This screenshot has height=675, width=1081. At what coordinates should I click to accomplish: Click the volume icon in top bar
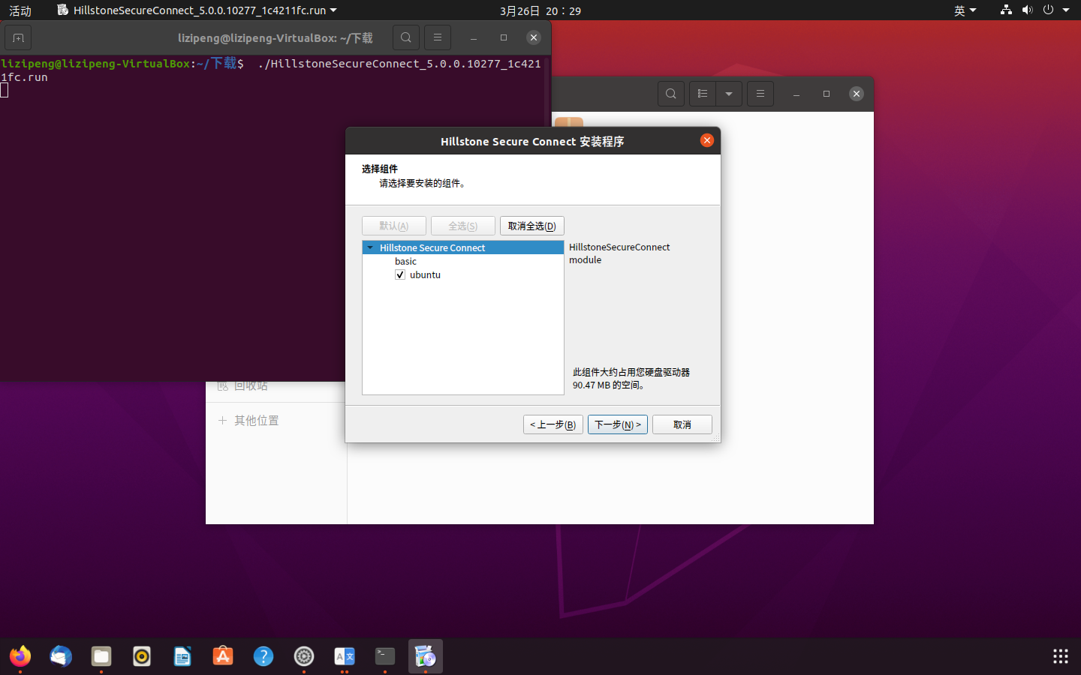pos(1027,10)
